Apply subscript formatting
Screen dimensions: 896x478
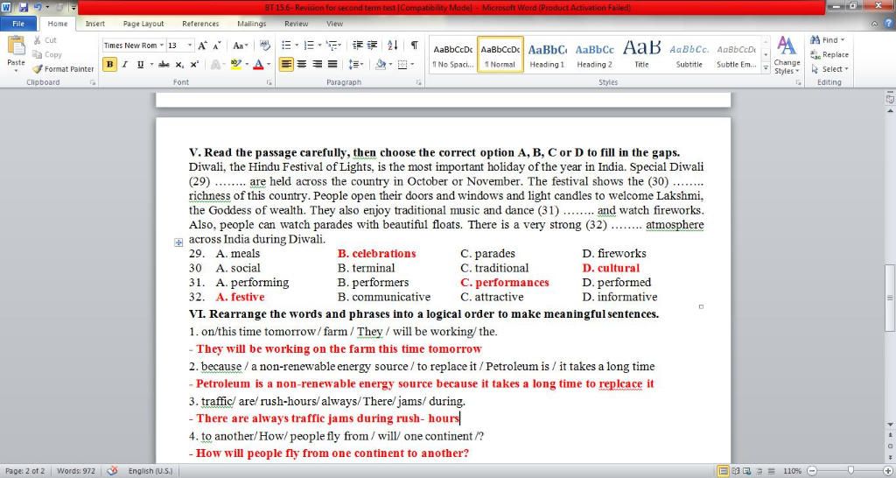(x=179, y=65)
